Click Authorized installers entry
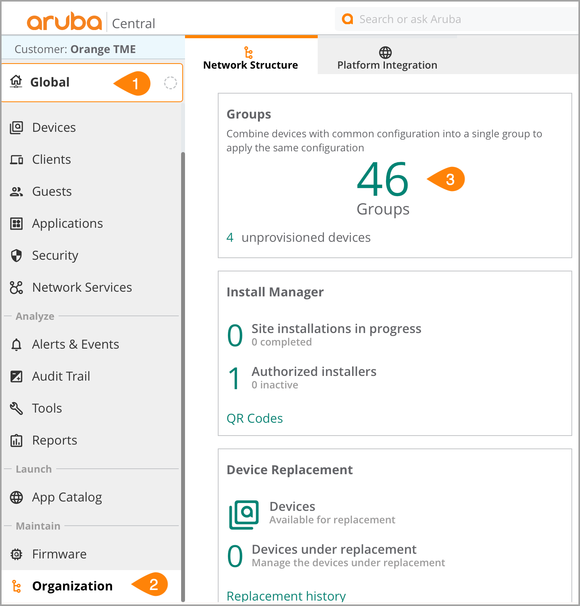The image size is (580, 606). (x=314, y=372)
